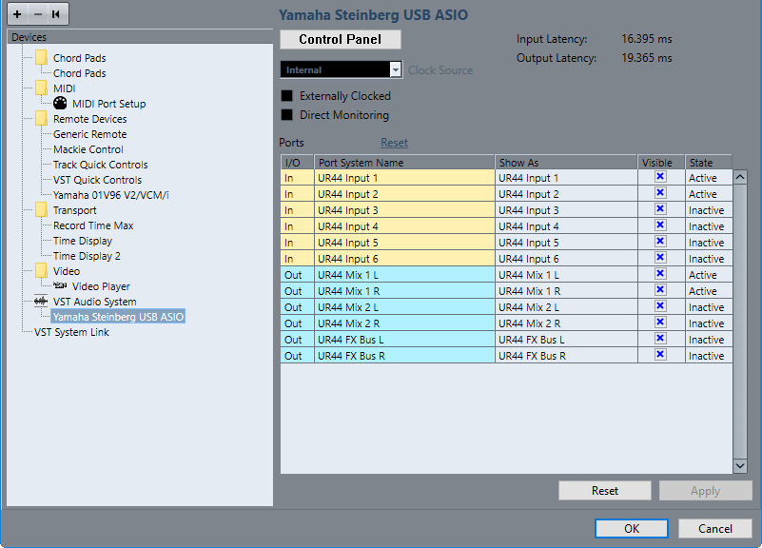Select Mackie Control in the Devices tree

pos(88,149)
